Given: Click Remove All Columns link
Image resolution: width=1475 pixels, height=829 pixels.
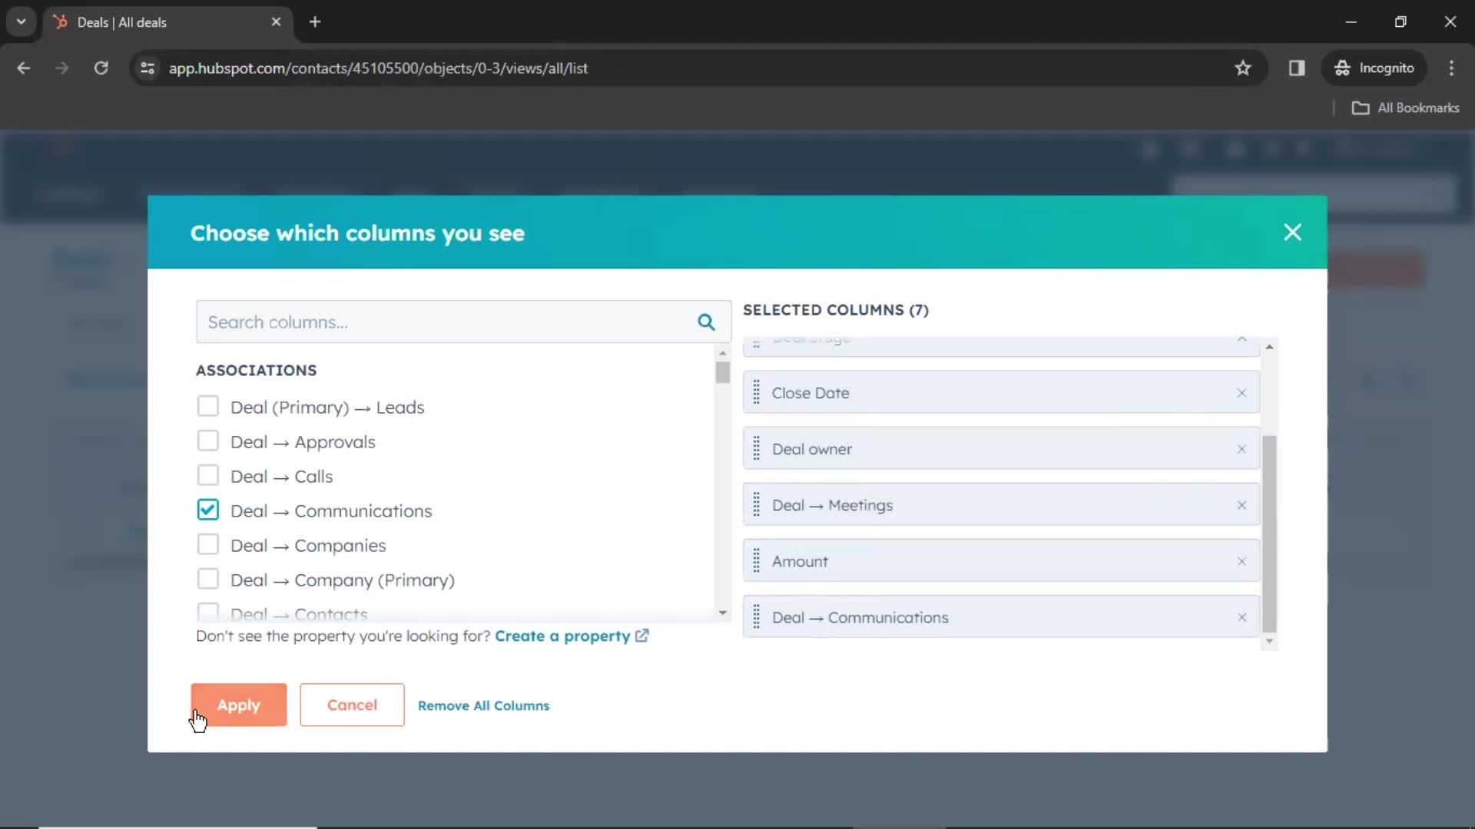Looking at the screenshot, I should point(483,705).
